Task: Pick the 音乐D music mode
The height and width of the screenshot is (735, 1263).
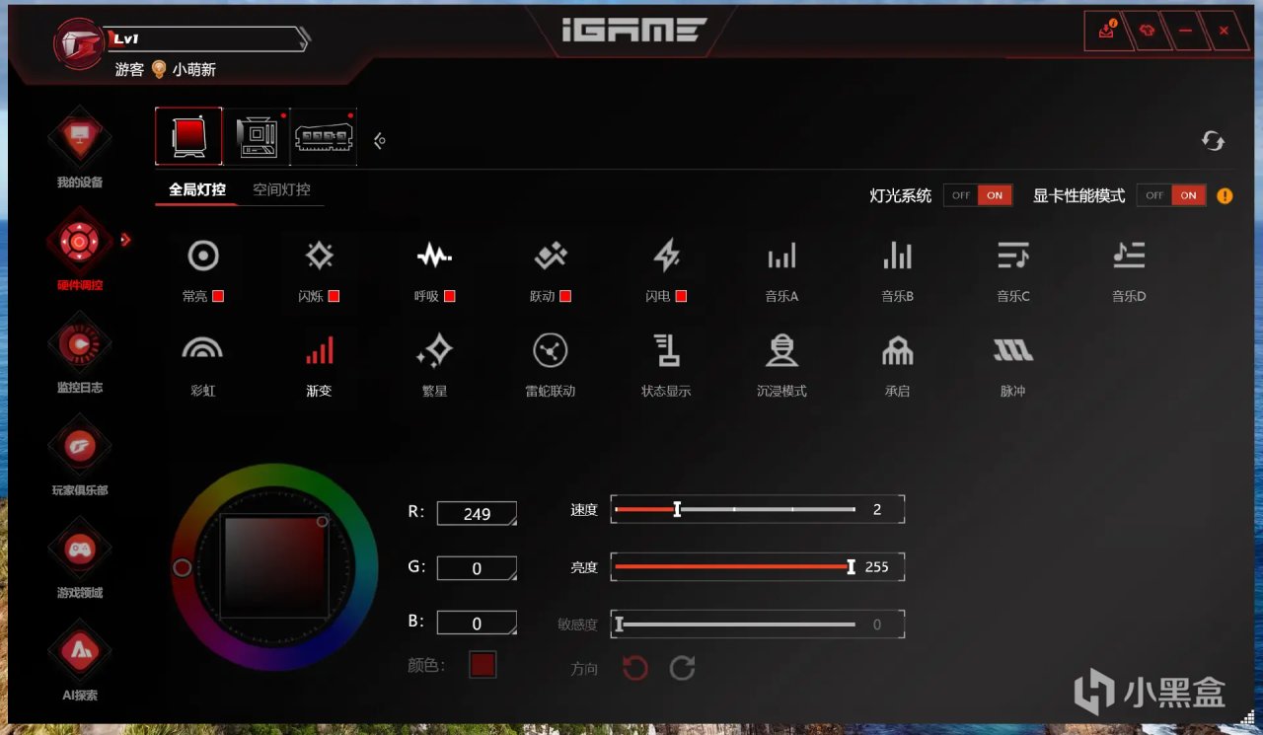Action: pyautogui.click(x=1129, y=257)
